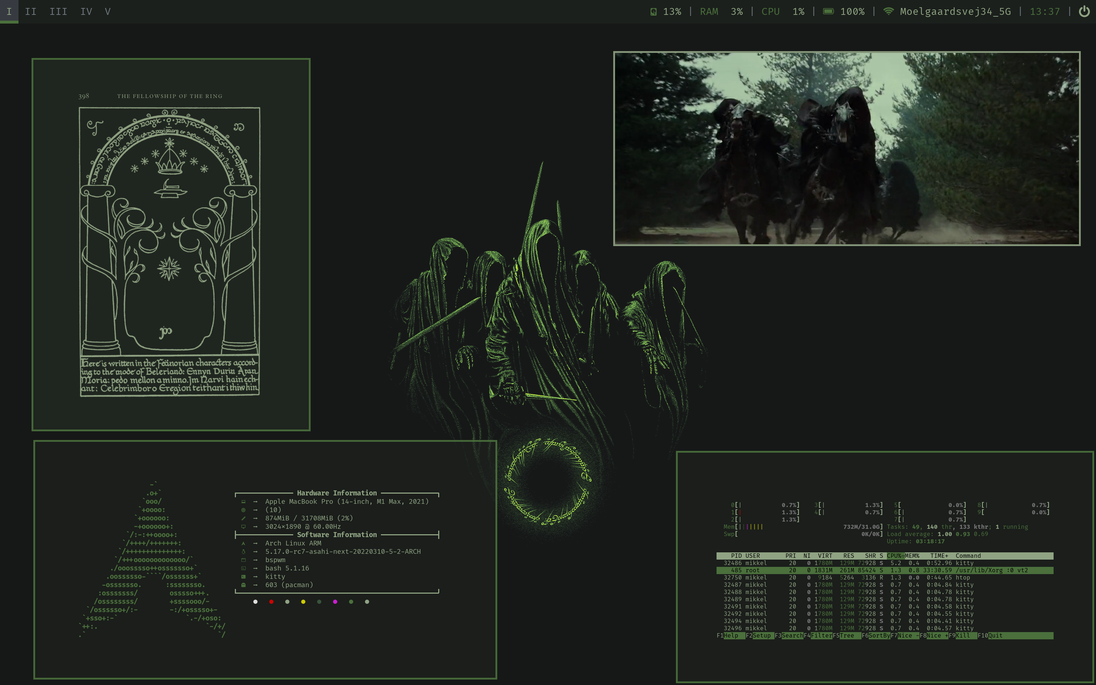Click the CPU label in the status bar
1096x685 pixels.
(x=771, y=11)
